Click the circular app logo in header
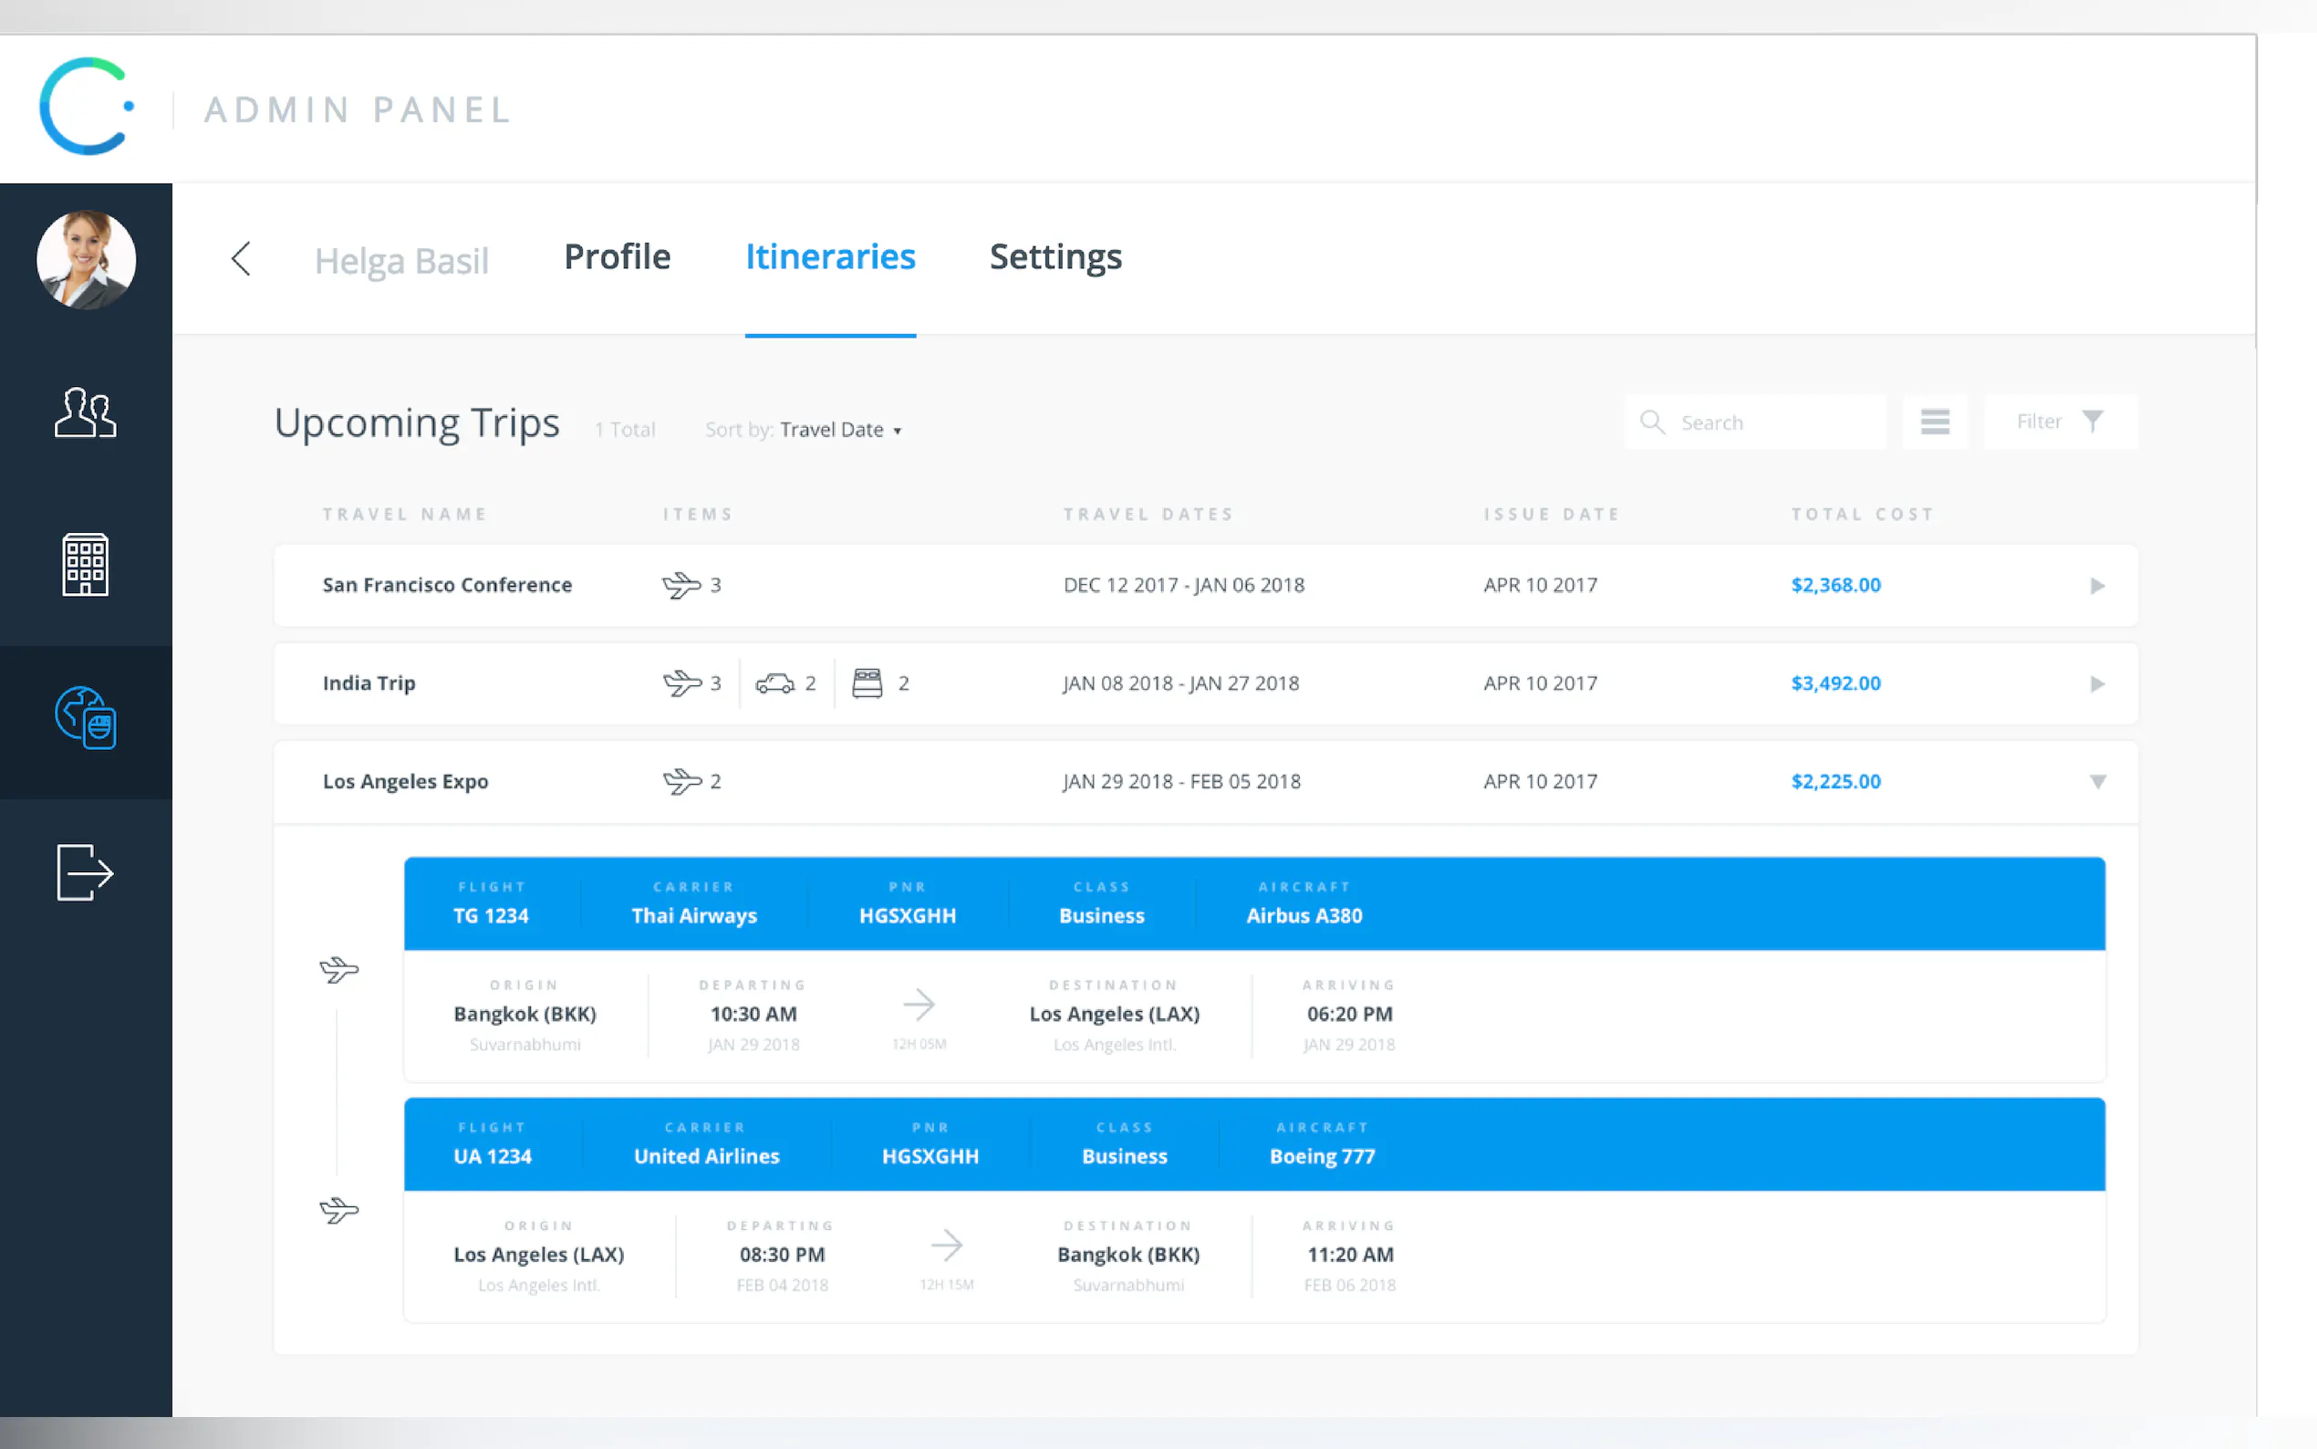2317x1449 pixels. point(87,107)
